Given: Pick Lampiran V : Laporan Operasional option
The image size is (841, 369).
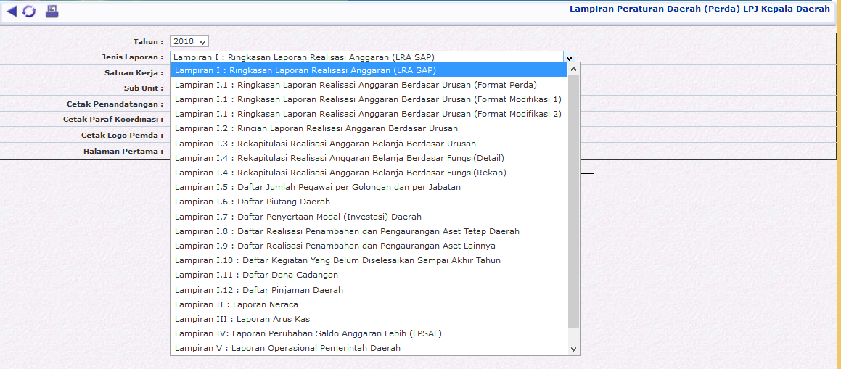Looking at the screenshot, I should pos(287,348).
